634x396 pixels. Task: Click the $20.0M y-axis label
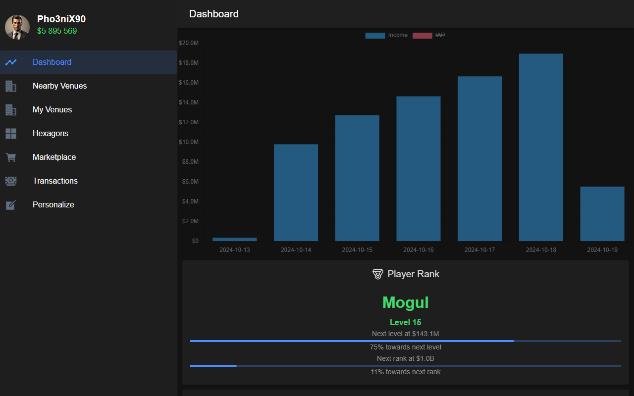[x=189, y=43]
